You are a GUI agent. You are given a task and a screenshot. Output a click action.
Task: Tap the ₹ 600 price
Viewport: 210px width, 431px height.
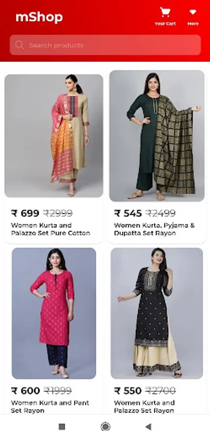[25, 391]
